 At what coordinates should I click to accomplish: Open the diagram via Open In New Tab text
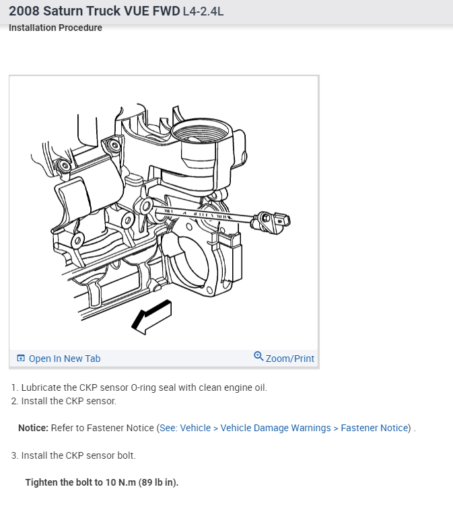[x=65, y=359]
